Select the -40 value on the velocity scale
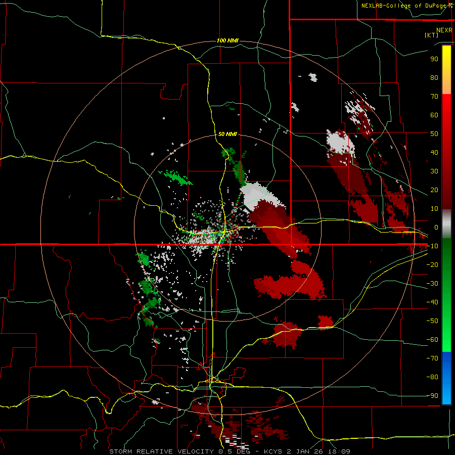Screen dimensions: 455x455 point(432,302)
